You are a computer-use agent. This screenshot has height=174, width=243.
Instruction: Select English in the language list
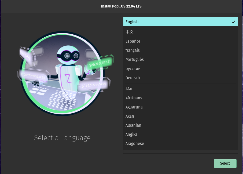pyautogui.click(x=181, y=22)
